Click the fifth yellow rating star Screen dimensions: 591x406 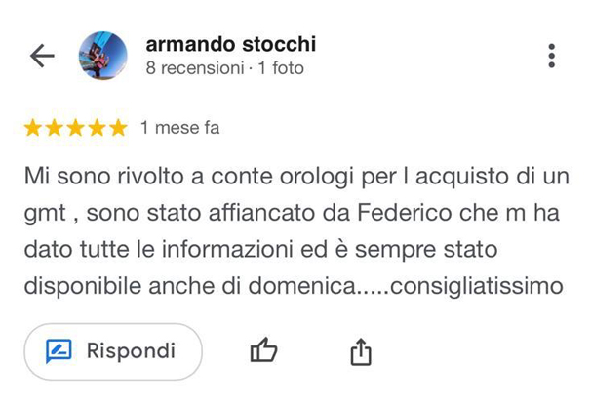click(118, 128)
